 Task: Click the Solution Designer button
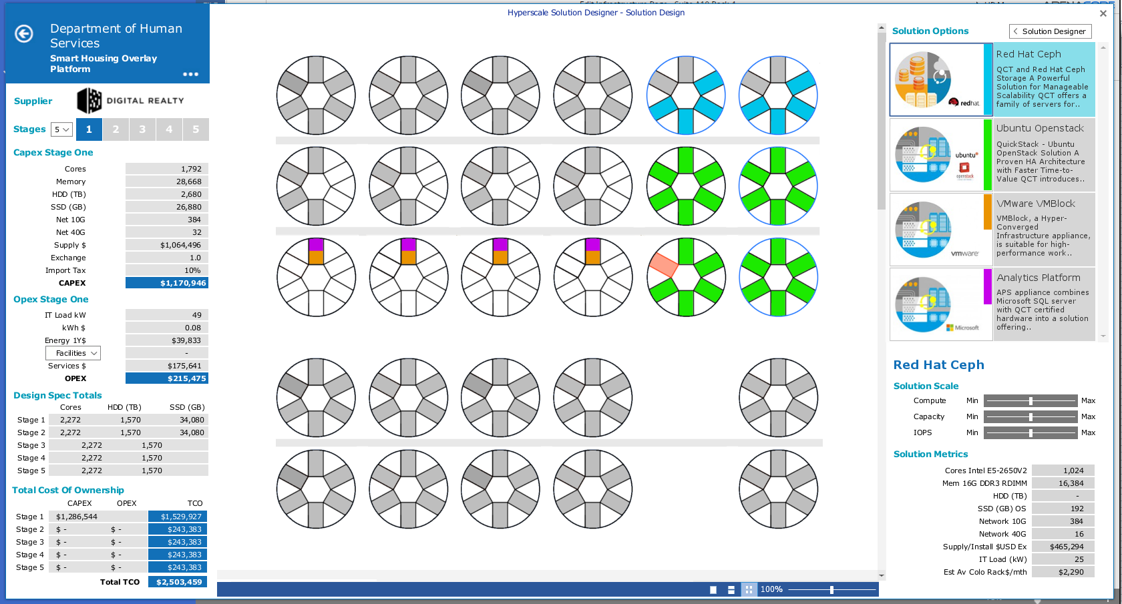(1054, 31)
